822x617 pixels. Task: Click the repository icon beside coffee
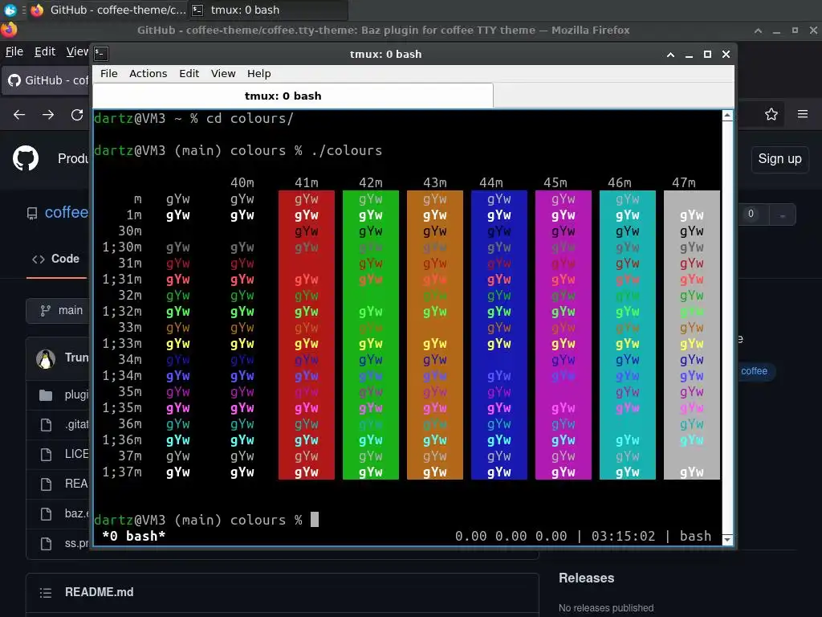(x=32, y=214)
